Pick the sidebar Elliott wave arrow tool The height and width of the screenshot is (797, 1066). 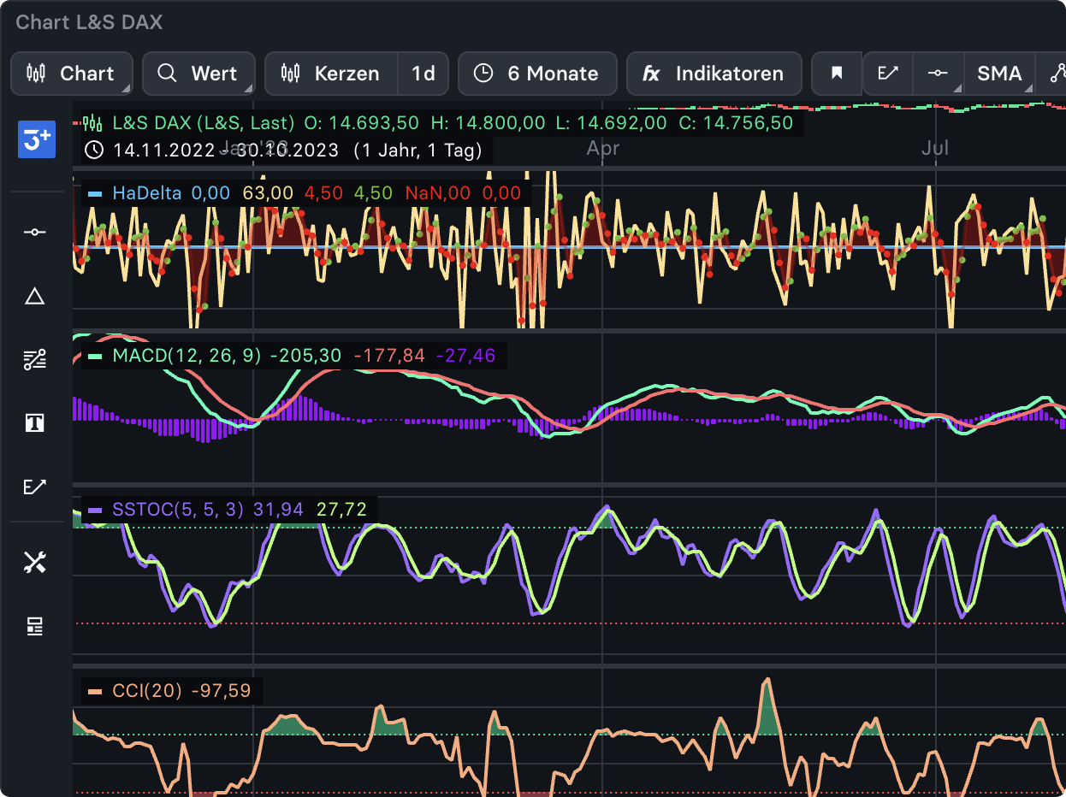(34, 487)
